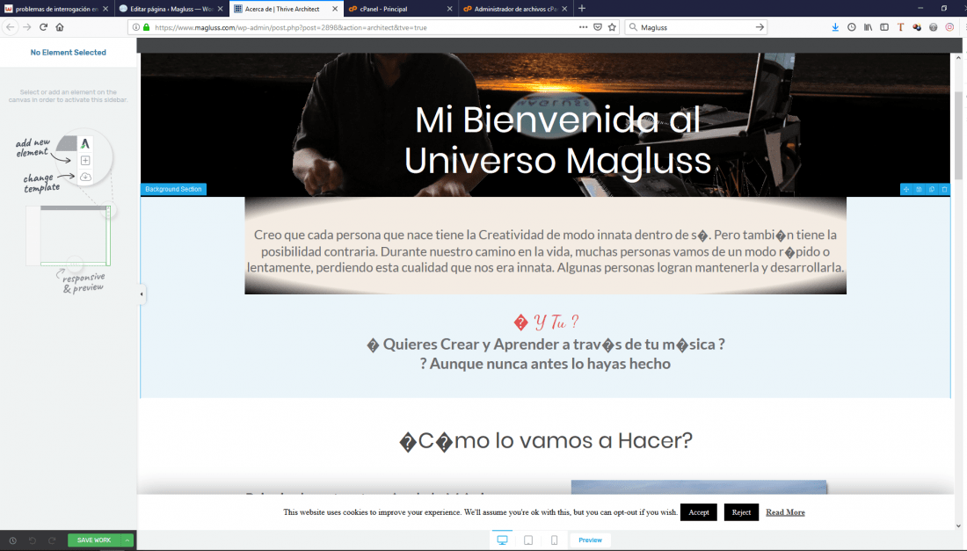
Task: Submit search with the arrow icon
Action: [760, 27]
